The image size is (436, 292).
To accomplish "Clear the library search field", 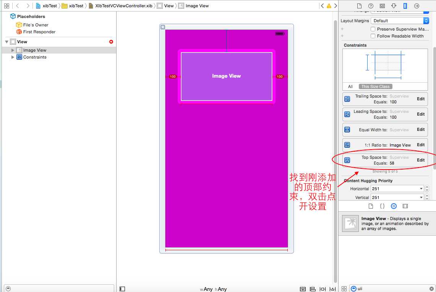I will point(431,289).
